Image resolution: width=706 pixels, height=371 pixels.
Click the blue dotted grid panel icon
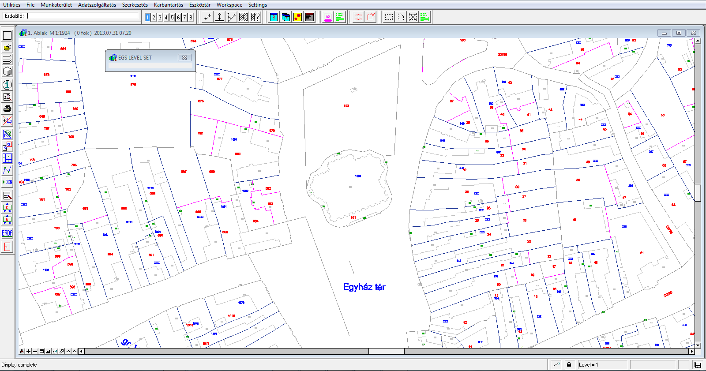coord(7,158)
